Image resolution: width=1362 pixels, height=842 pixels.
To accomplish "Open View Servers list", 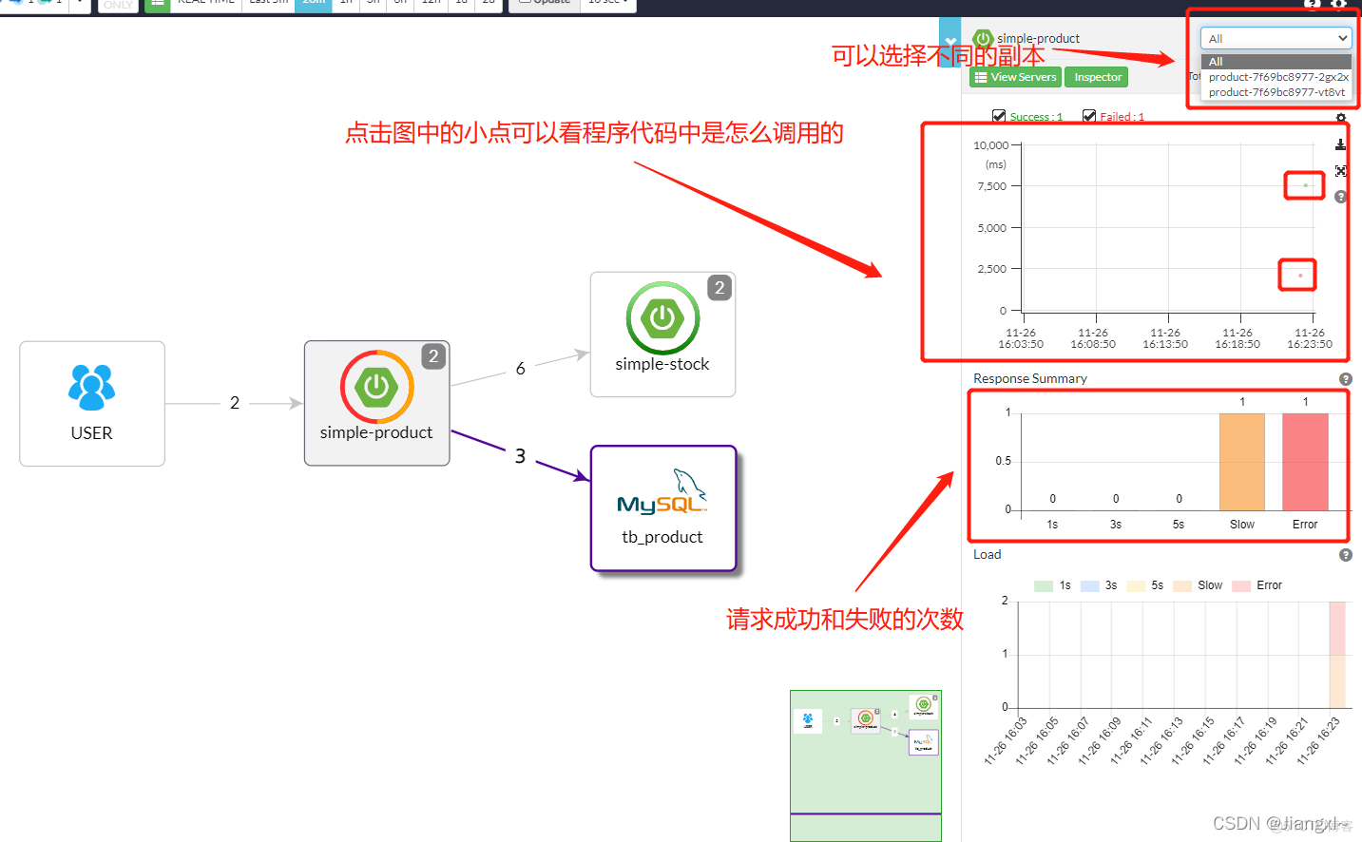I will click(x=1015, y=77).
